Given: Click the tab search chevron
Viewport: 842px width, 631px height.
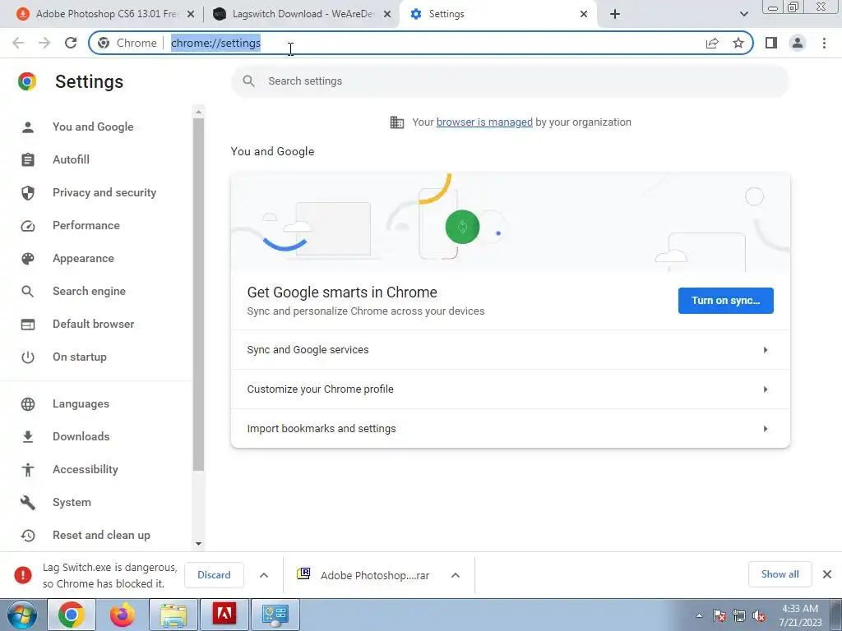Looking at the screenshot, I should pos(743,14).
